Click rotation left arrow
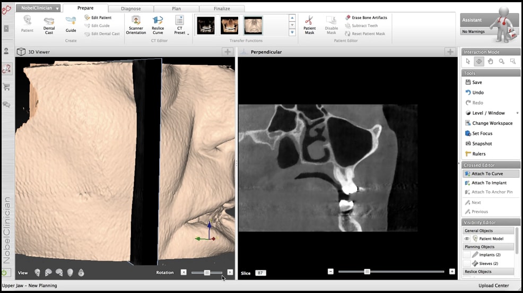The width and height of the screenshot is (523, 293). click(x=184, y=272)
